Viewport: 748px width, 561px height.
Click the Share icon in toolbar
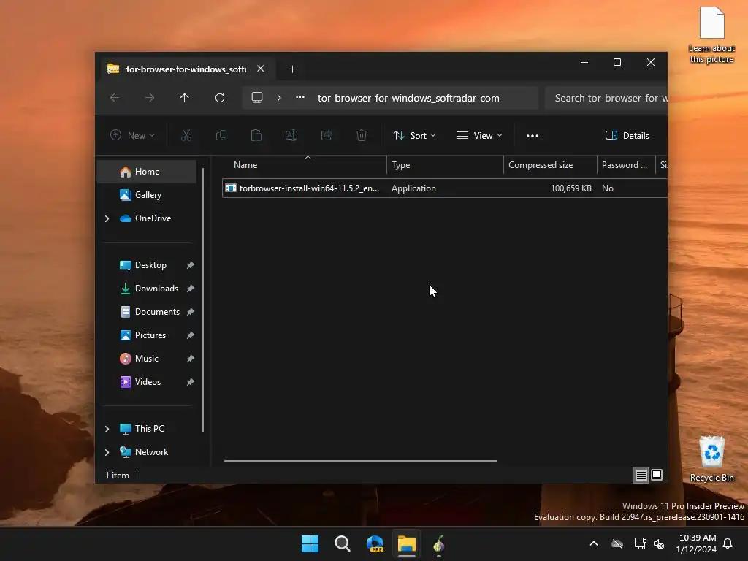(327, 135)
